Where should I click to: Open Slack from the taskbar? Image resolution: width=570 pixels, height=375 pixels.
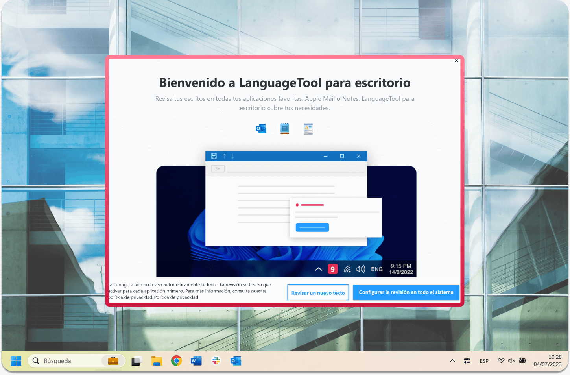216,361
